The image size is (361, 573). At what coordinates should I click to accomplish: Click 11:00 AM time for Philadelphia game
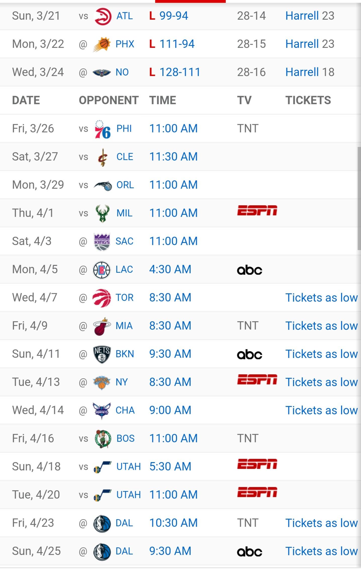click(x=173, y=129)
